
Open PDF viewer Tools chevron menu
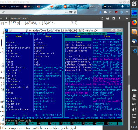coord(127,18)
